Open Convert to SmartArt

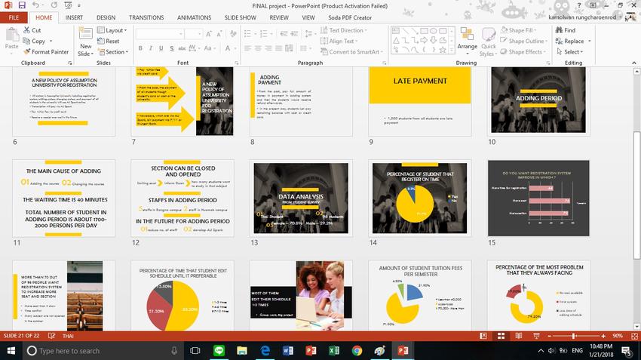(351, 51)
